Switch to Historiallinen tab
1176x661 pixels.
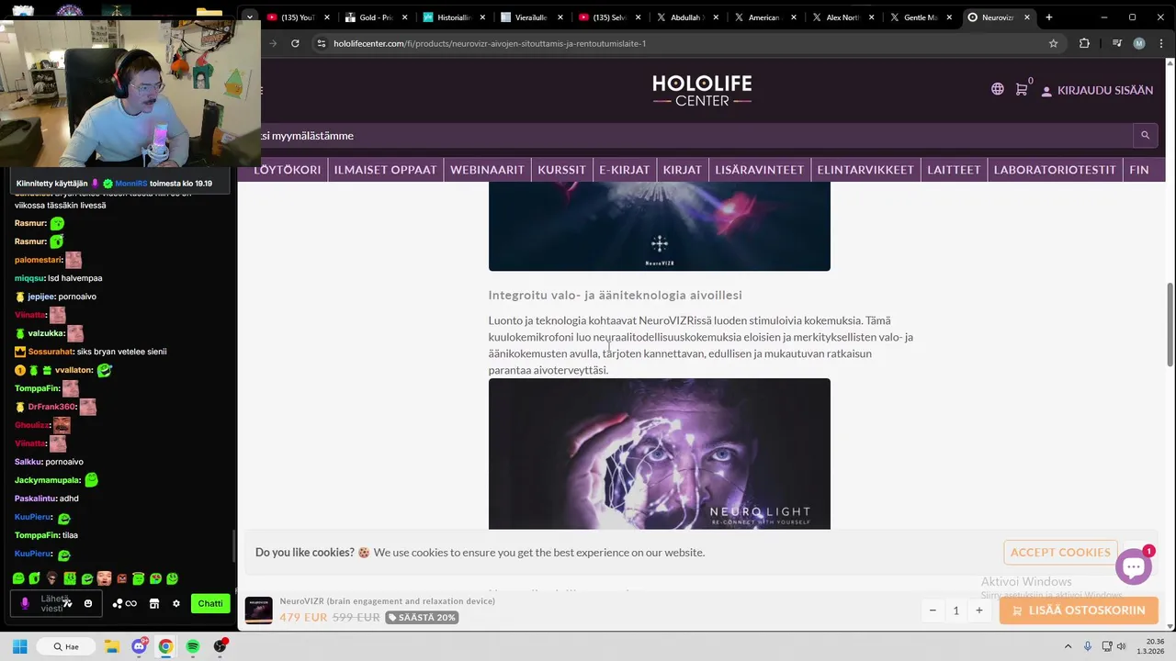click(x=453, y=17)
